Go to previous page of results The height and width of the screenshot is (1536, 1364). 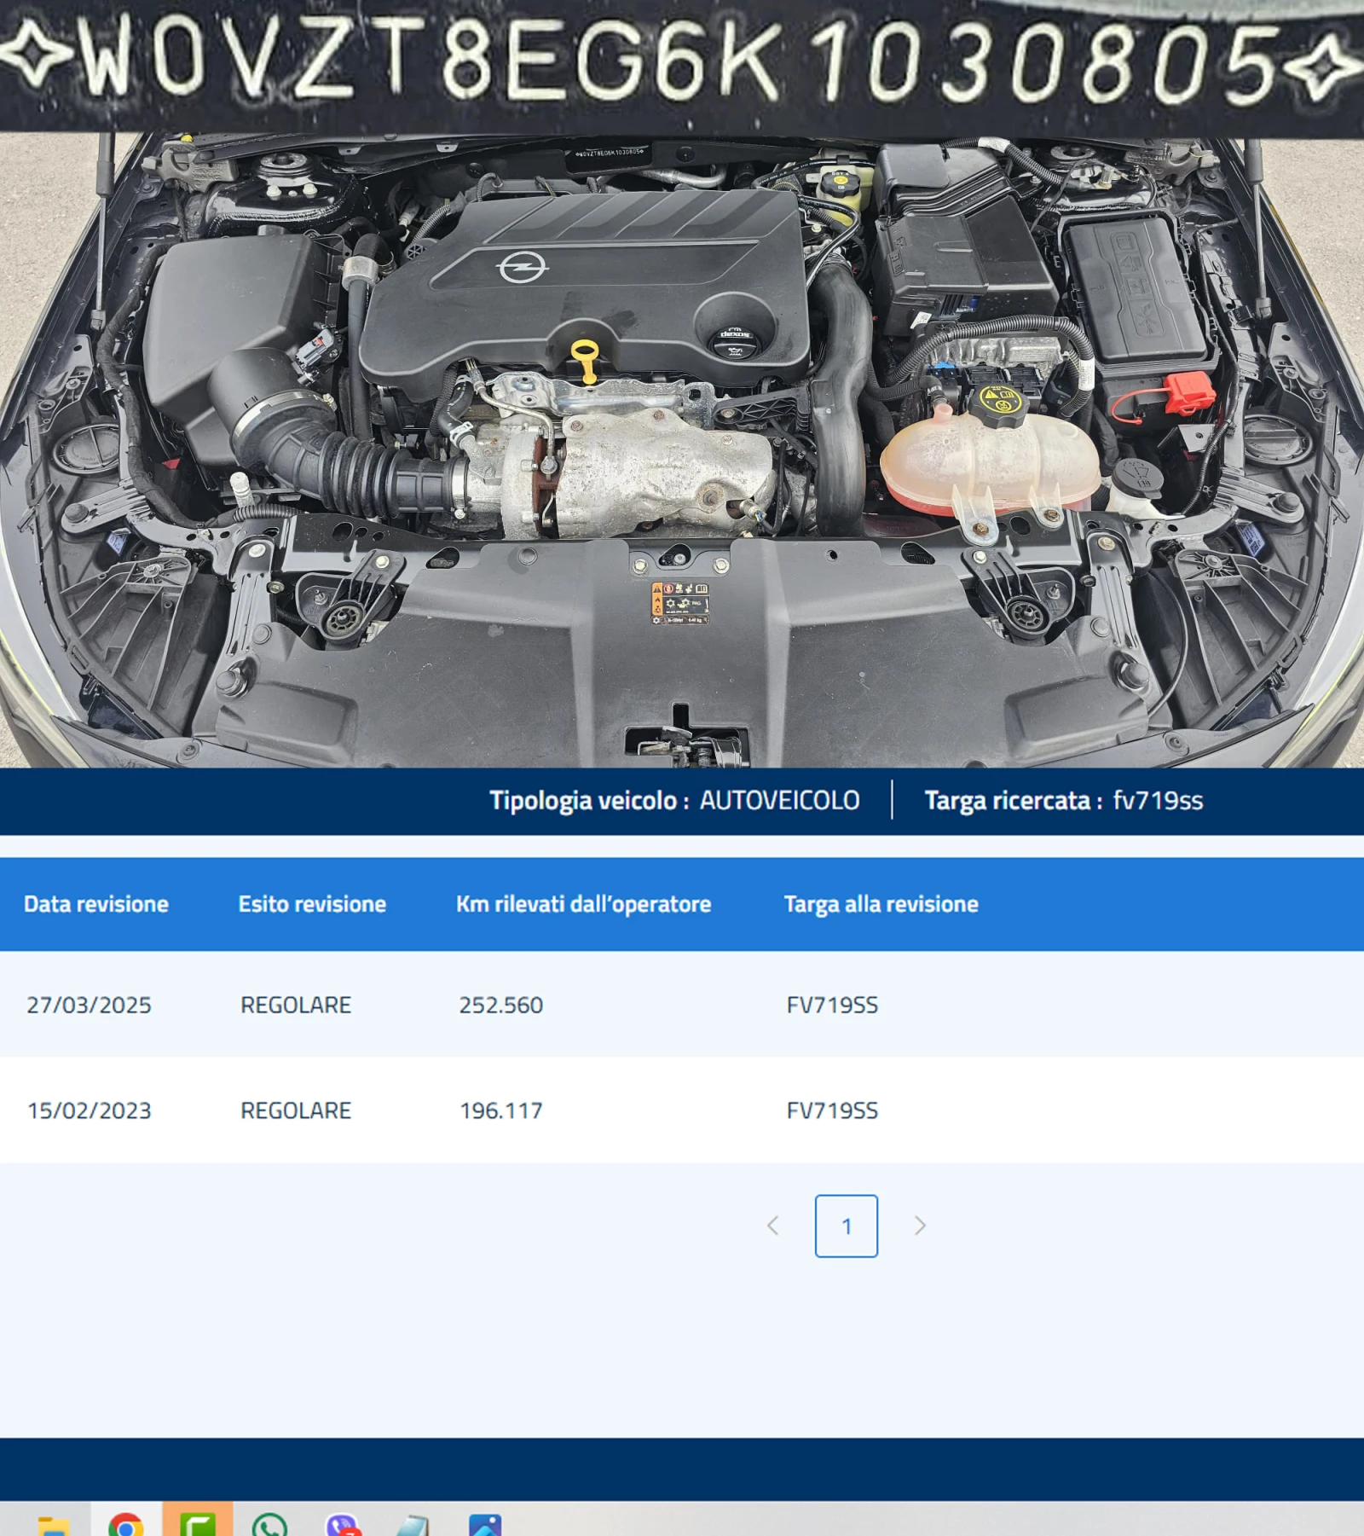(x=773, y=1226)
